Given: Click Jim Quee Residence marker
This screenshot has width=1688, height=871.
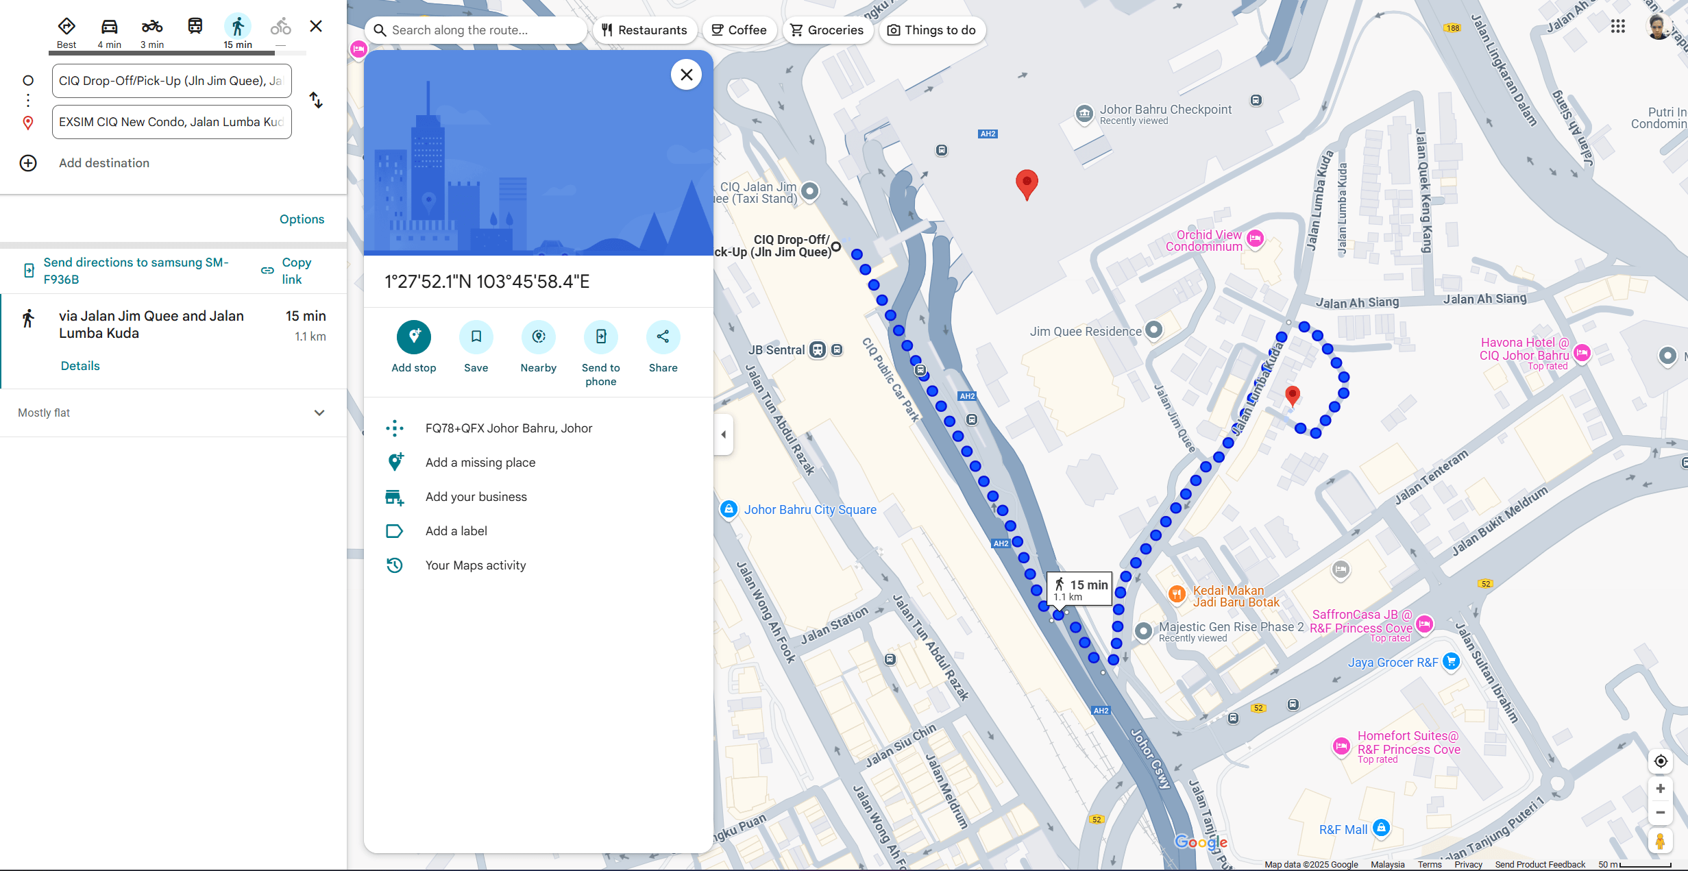Looking at the screenshot, I should 1154,330.
